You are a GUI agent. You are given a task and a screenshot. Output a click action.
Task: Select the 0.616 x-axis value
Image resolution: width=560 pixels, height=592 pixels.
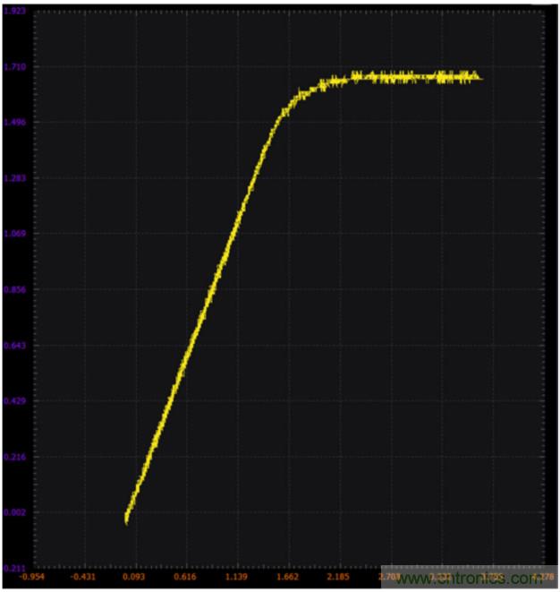(185, 578)
